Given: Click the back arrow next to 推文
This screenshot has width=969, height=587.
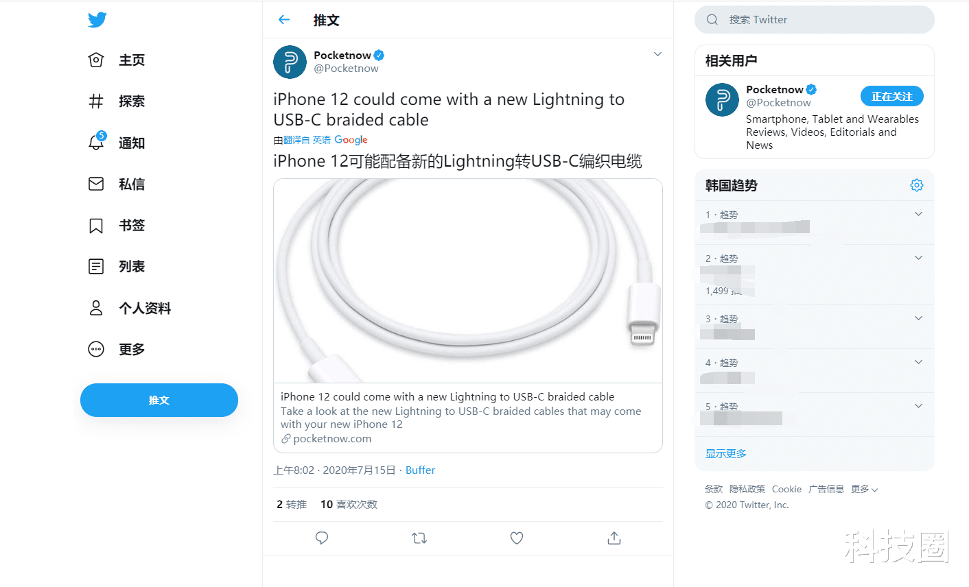Looking at the screenshot, I should pos(283,20).
